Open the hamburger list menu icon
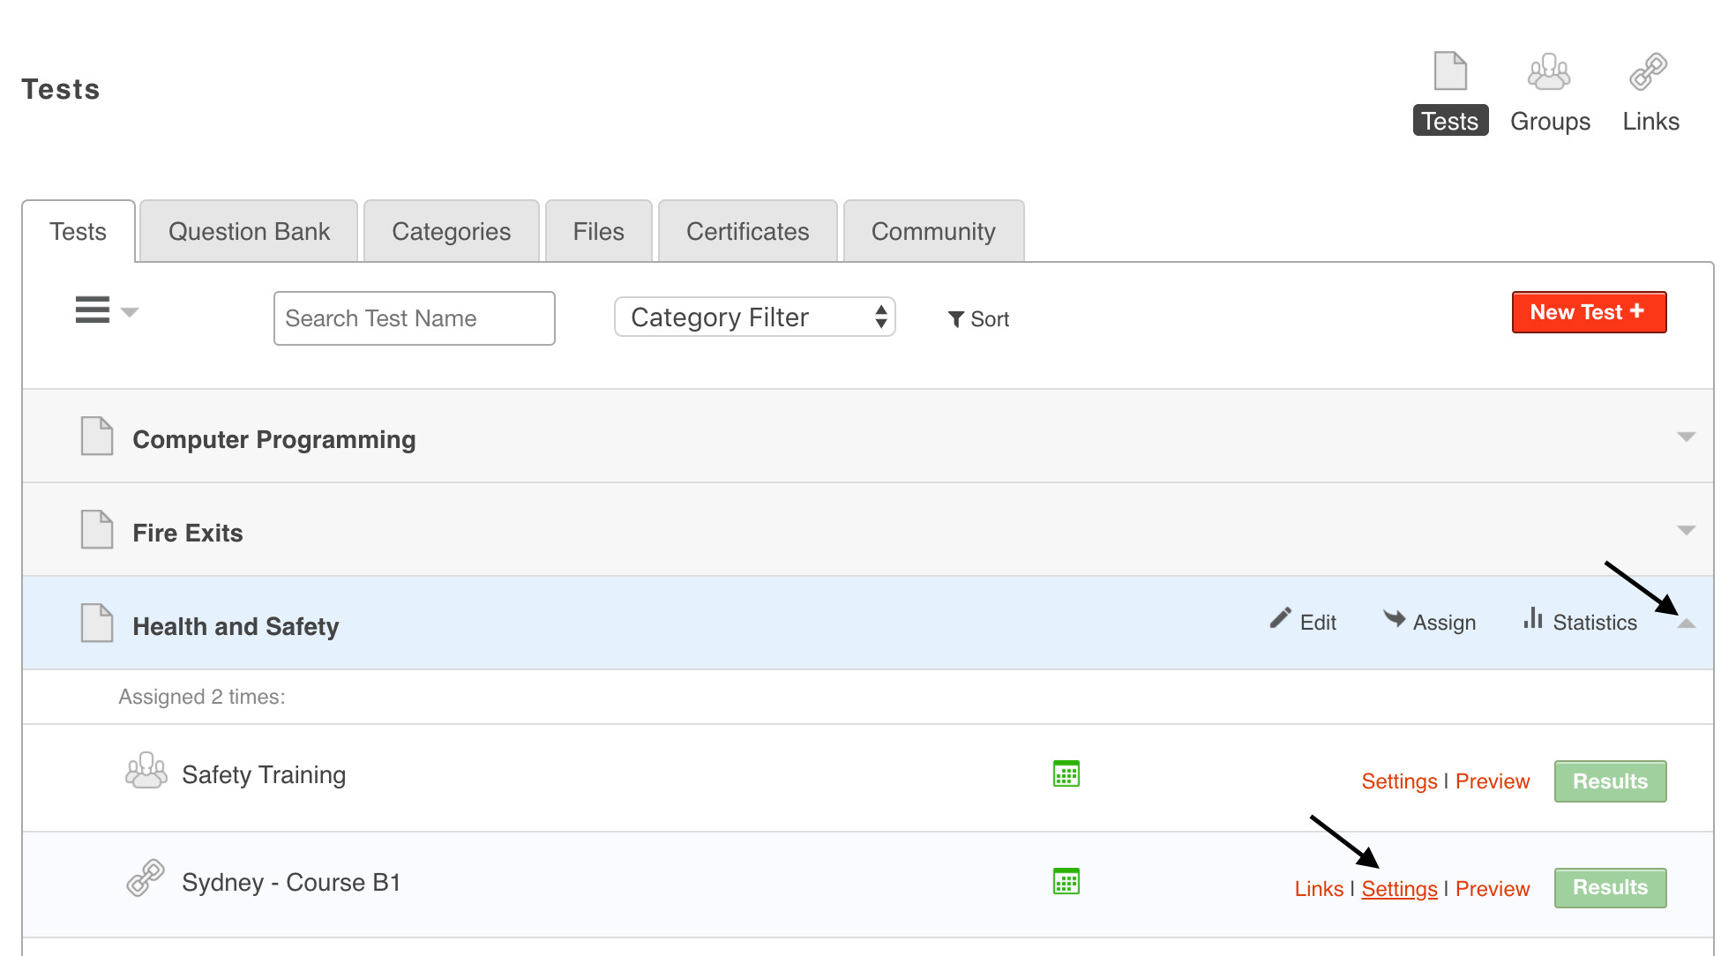 coord(94,310)
